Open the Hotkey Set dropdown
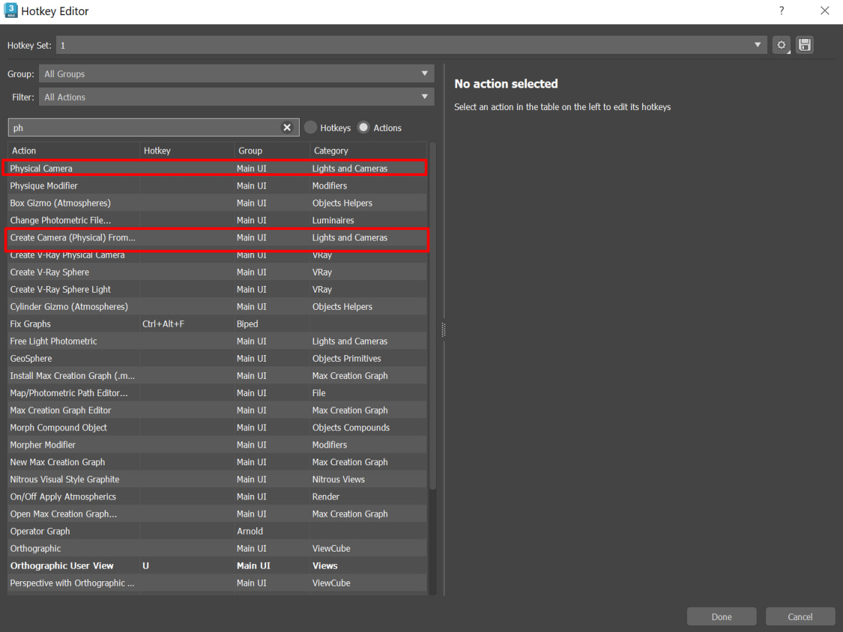 tap(412, 45)
